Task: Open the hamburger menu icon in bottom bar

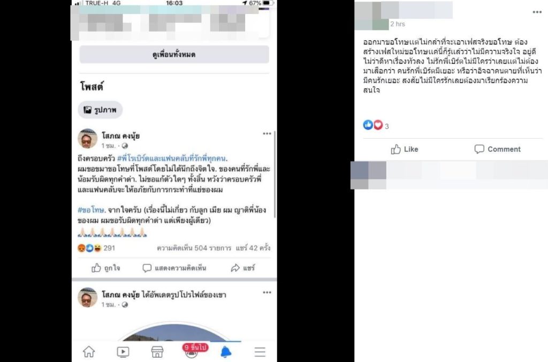Action: (260, 352)
